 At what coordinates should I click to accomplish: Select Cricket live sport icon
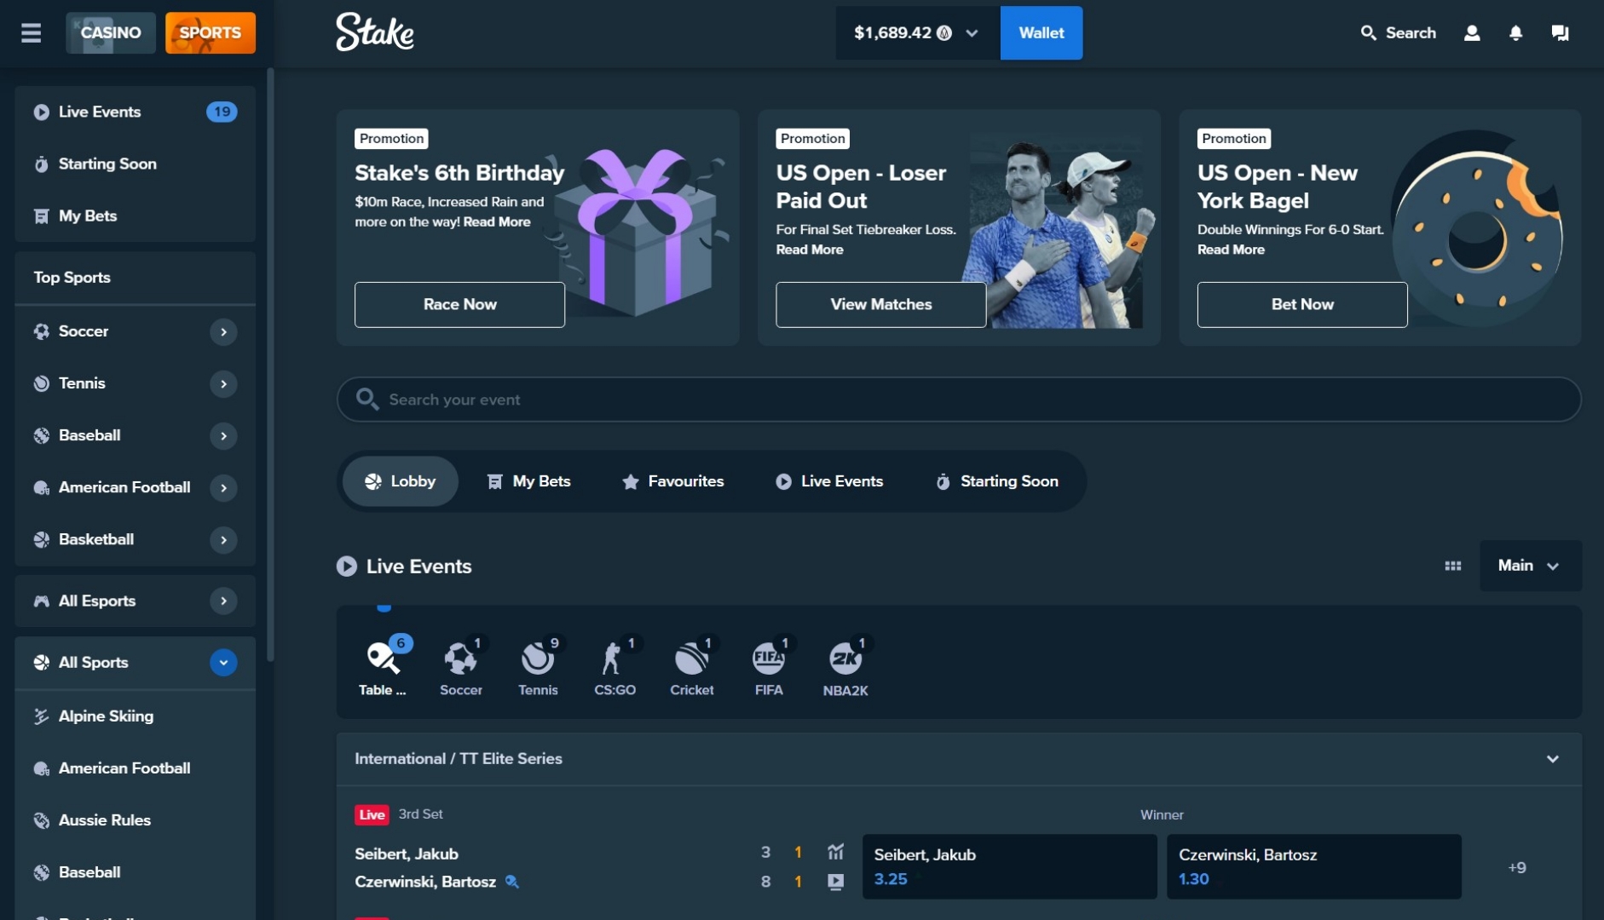click(x=692, y=667)
